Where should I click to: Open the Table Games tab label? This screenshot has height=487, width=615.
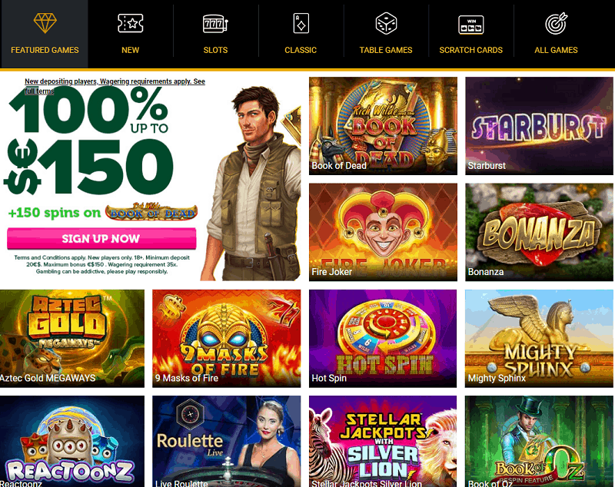click(386, 50)
